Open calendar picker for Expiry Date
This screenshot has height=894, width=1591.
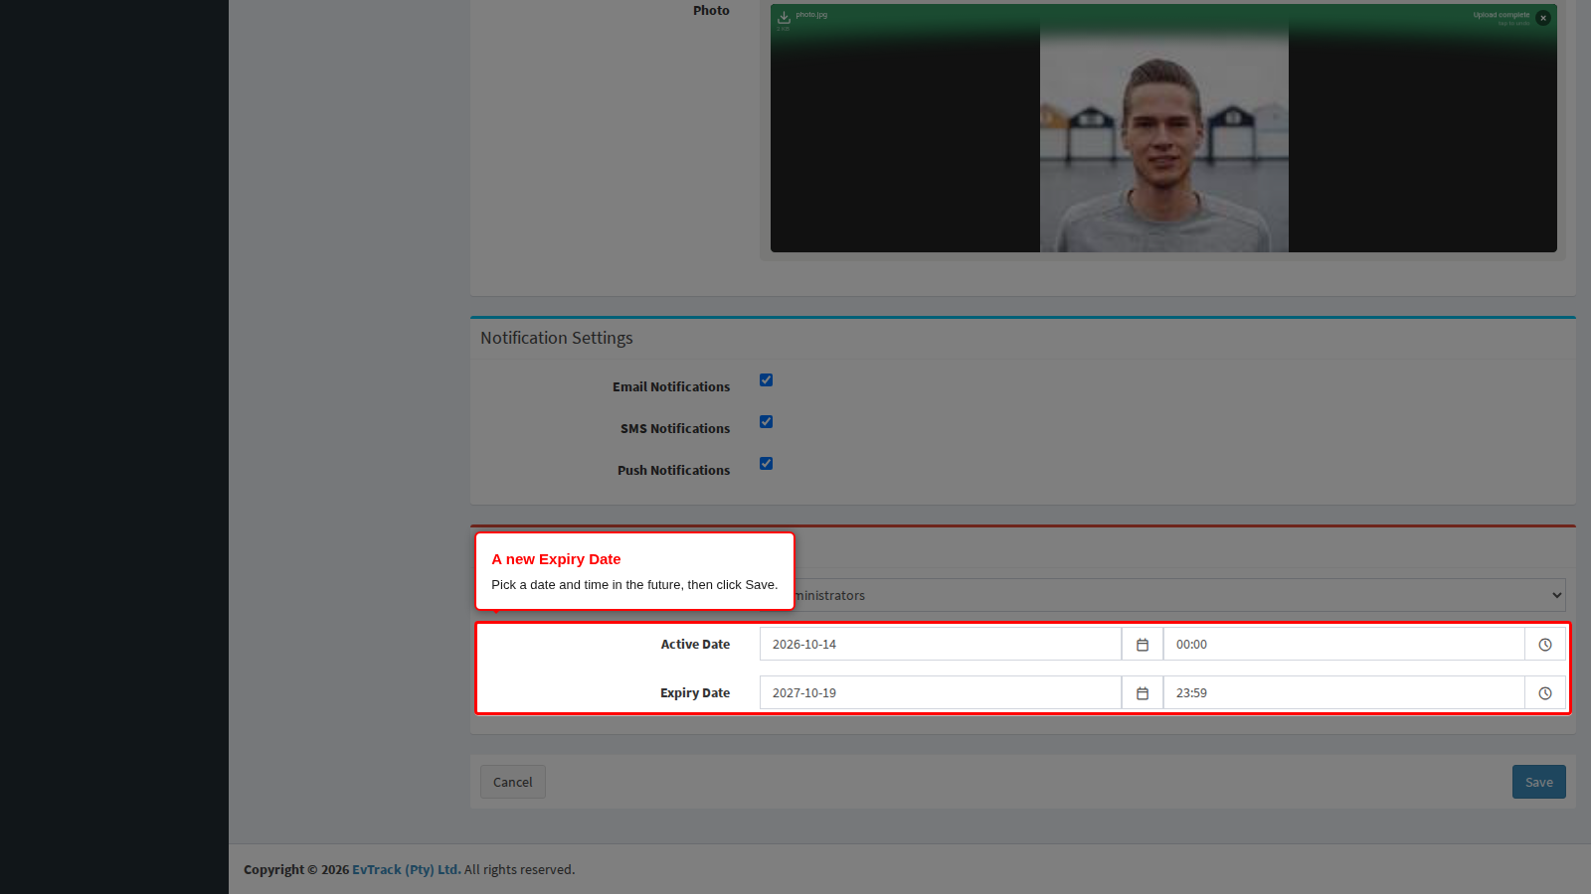pos(1143,692)
